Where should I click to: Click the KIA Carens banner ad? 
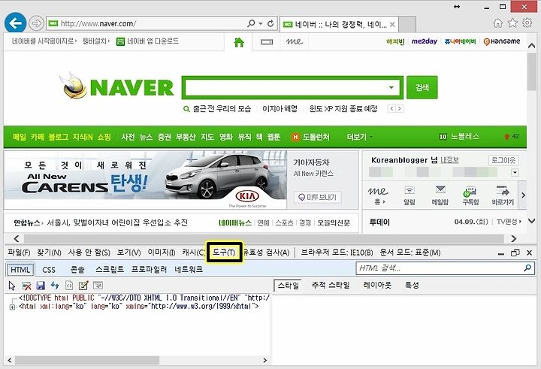(145, 180)
